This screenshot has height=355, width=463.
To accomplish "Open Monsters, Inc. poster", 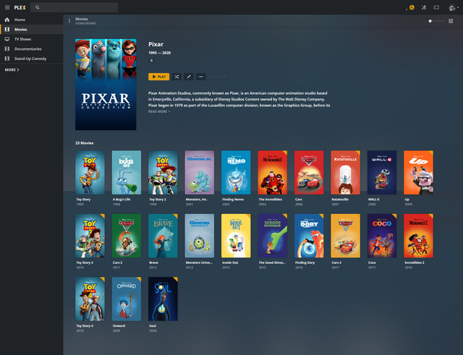I will coord(200,173).
